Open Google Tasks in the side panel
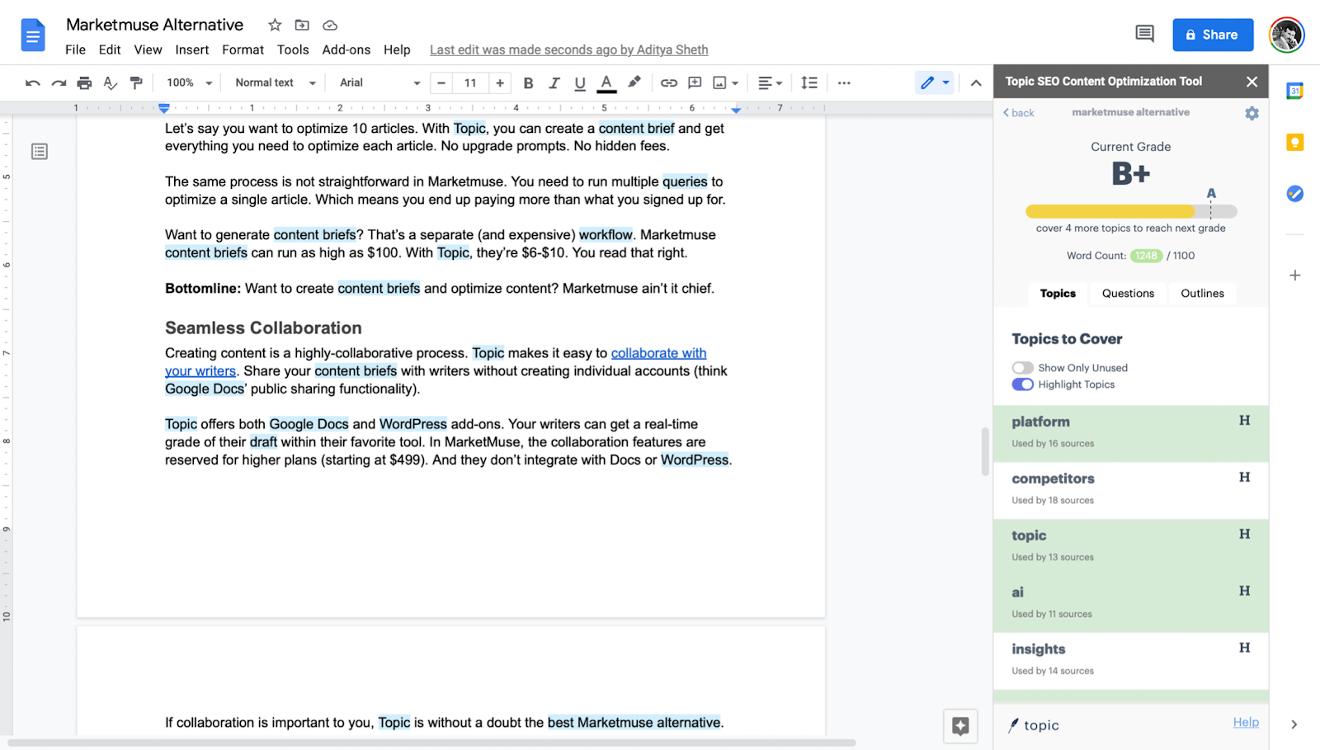This screenshot has height=750, width=1320. pos(1294,193)
